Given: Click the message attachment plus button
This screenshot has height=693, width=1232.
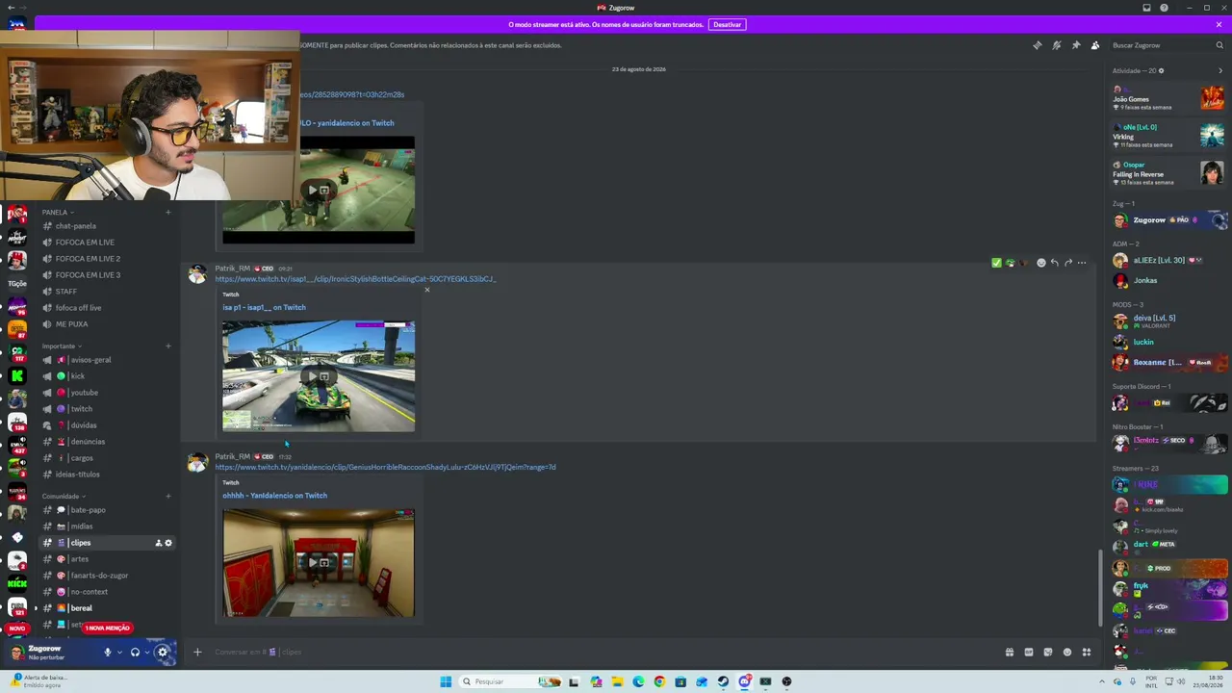Looking at the screenshot, I should [197, 652].
